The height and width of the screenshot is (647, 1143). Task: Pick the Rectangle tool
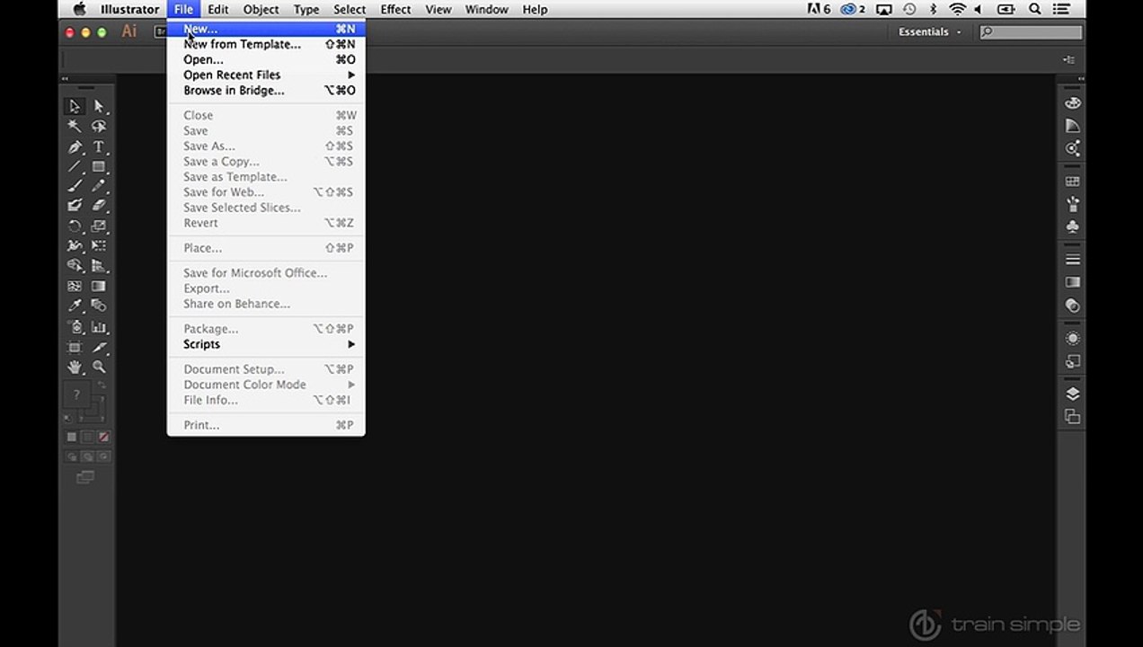(99, 166)
